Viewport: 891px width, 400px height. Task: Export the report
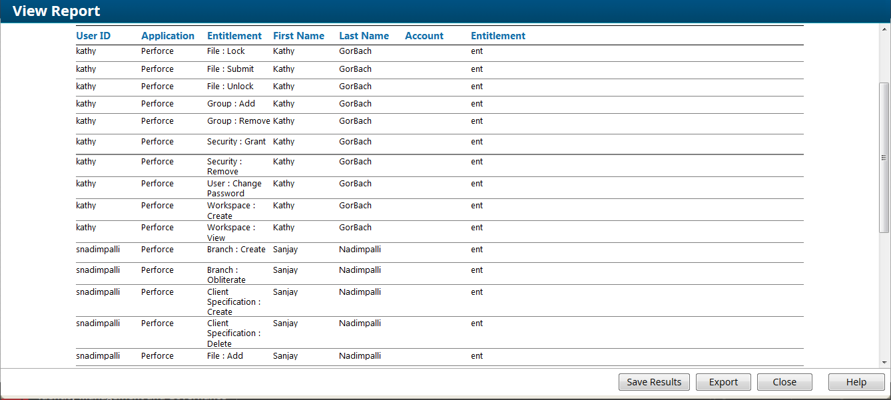[x=723, y=382]
